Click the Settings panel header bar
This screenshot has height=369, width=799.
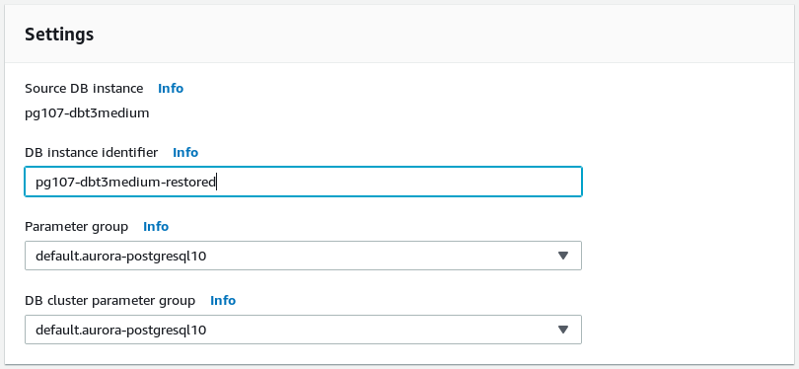399,35
